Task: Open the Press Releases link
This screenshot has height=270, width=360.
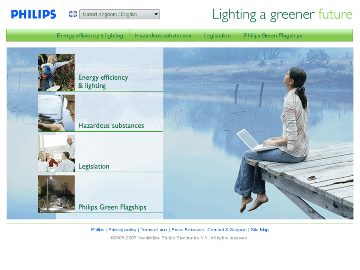Action: pyautogui.click(x=188, y=230)
